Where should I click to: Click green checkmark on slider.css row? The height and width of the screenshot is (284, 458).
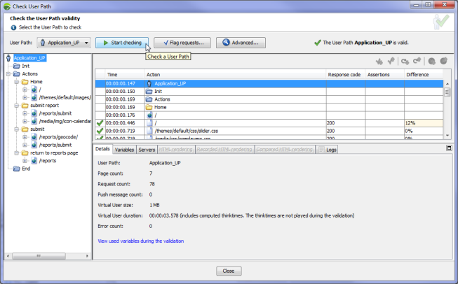pyautogui.click(x=100, y=131)
